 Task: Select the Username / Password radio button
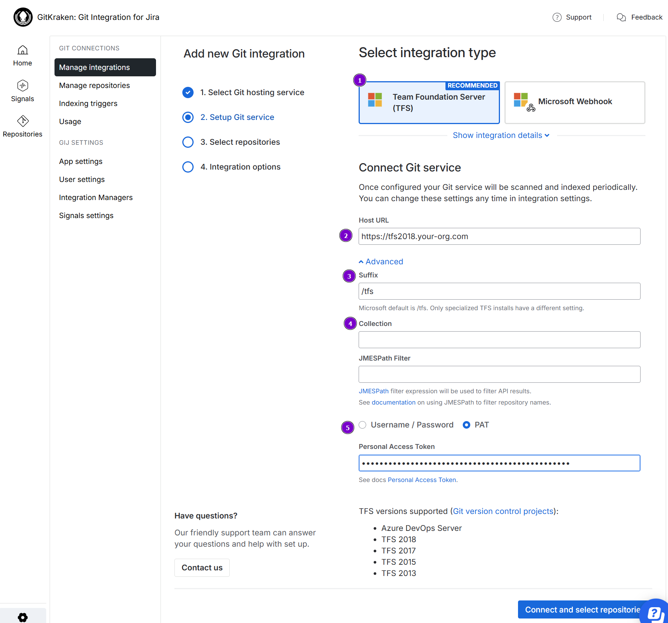pos(362,425)
